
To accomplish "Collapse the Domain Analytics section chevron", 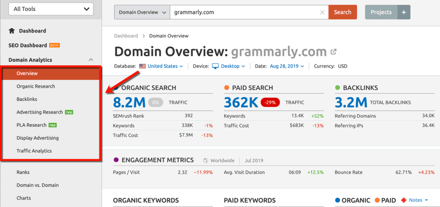I will coord(91,60).
